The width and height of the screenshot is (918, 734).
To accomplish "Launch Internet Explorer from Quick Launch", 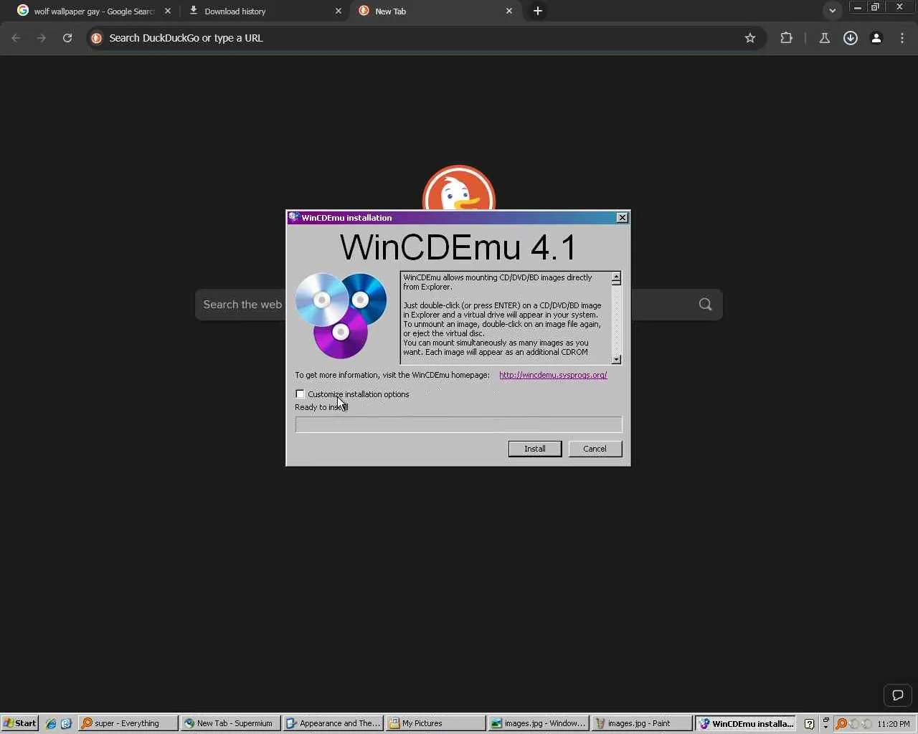I will (51, 723).
